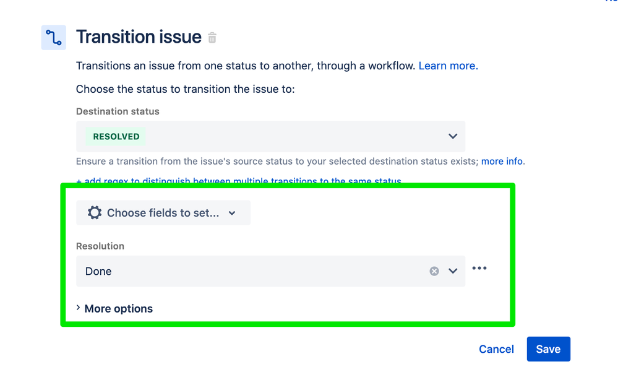Open the ellipsis menu beside Resolution field
618x385 pixels.
tap(479, 268)
